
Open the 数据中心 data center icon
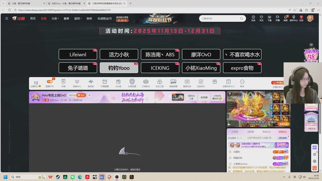(77, 83)
